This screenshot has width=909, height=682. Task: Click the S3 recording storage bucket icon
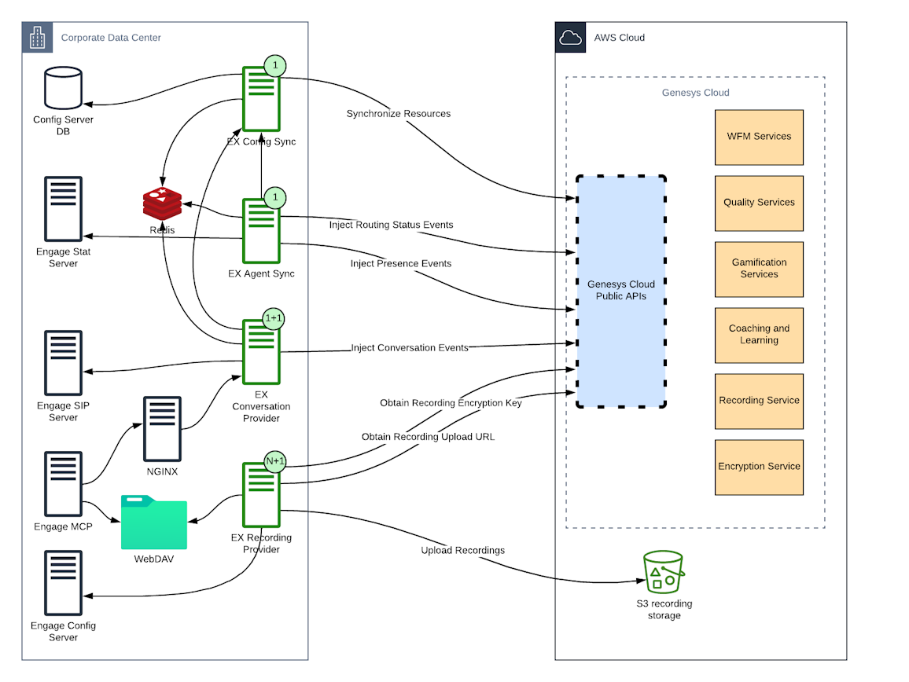(664, 571)
